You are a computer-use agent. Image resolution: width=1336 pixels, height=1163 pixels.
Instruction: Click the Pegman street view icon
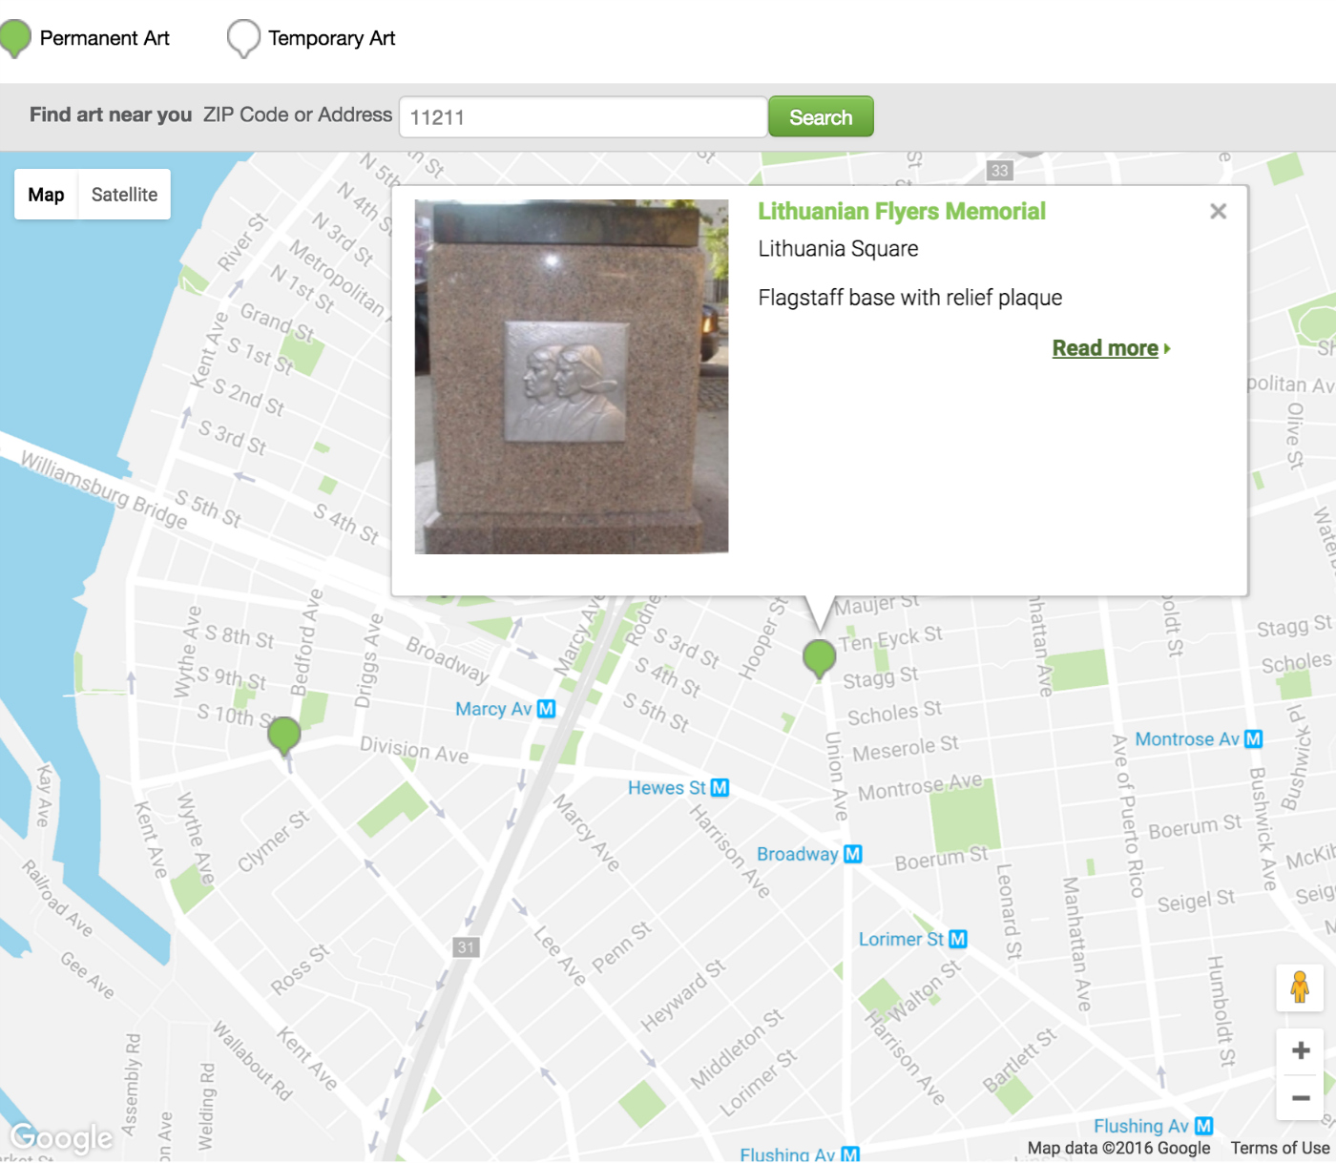click(1300, 988)
